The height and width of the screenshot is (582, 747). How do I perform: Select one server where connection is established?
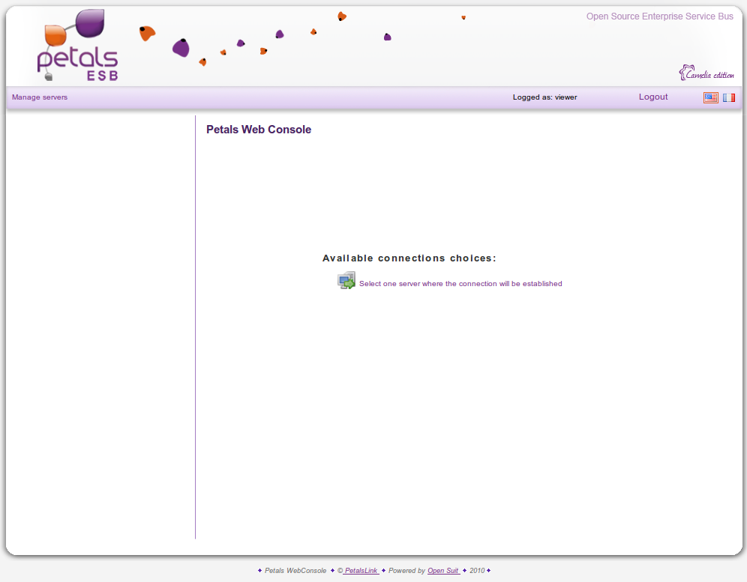coord(460,284)
